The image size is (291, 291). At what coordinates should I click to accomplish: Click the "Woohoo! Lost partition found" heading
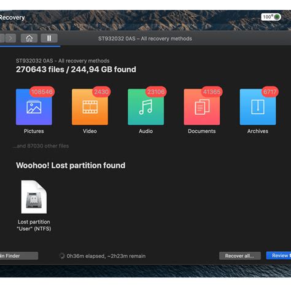[71, 165]
